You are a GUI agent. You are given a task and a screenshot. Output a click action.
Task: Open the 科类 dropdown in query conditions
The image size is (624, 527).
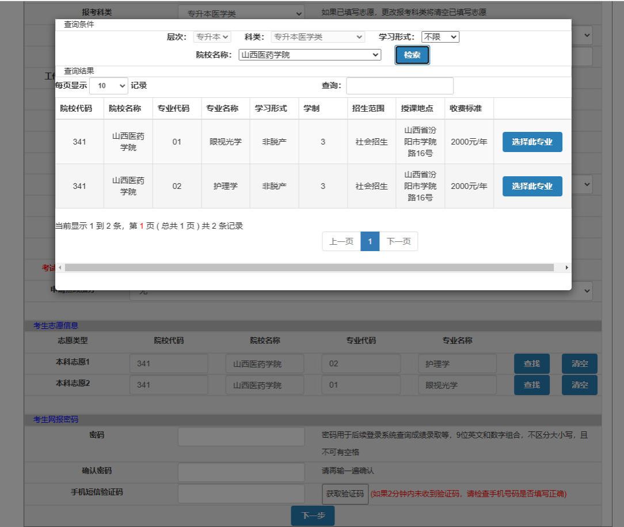[318, 37]
